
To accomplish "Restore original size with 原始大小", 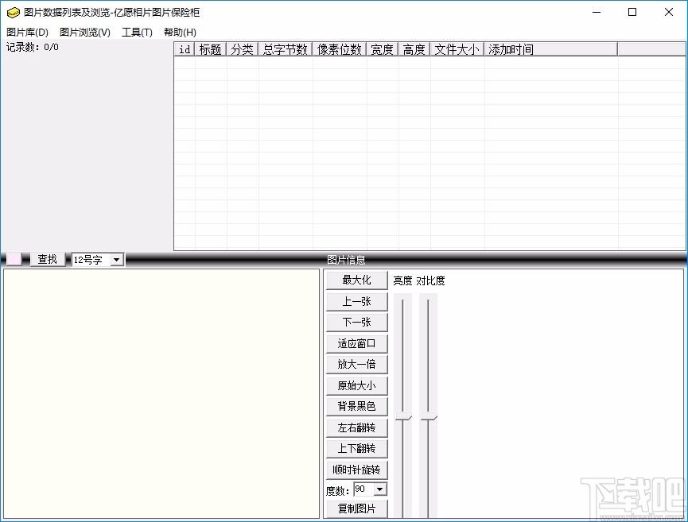I will tap(356, 385).
